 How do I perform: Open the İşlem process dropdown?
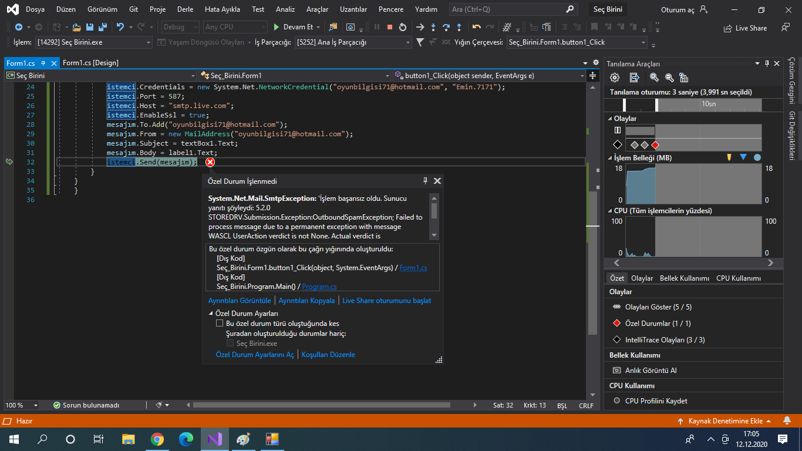(148, 42)
